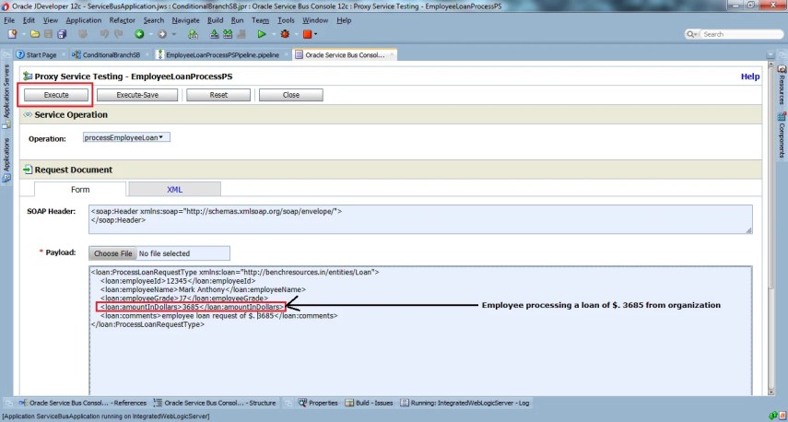Open dropdown arrow beside the Run icon
This screenshot has width=788, height=422.
coord(273,35)
